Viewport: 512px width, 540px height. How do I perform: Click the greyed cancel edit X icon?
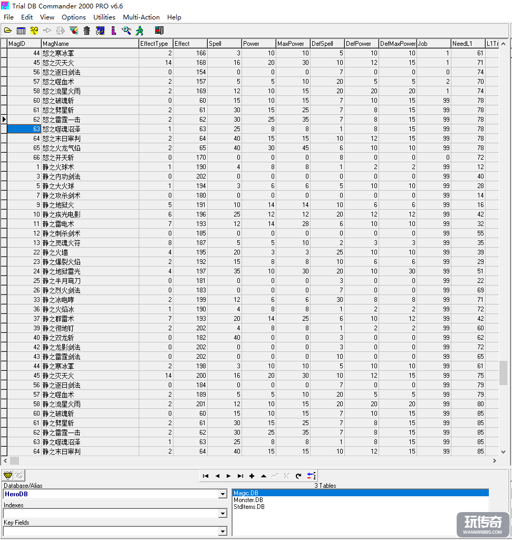tap(286, 476)
